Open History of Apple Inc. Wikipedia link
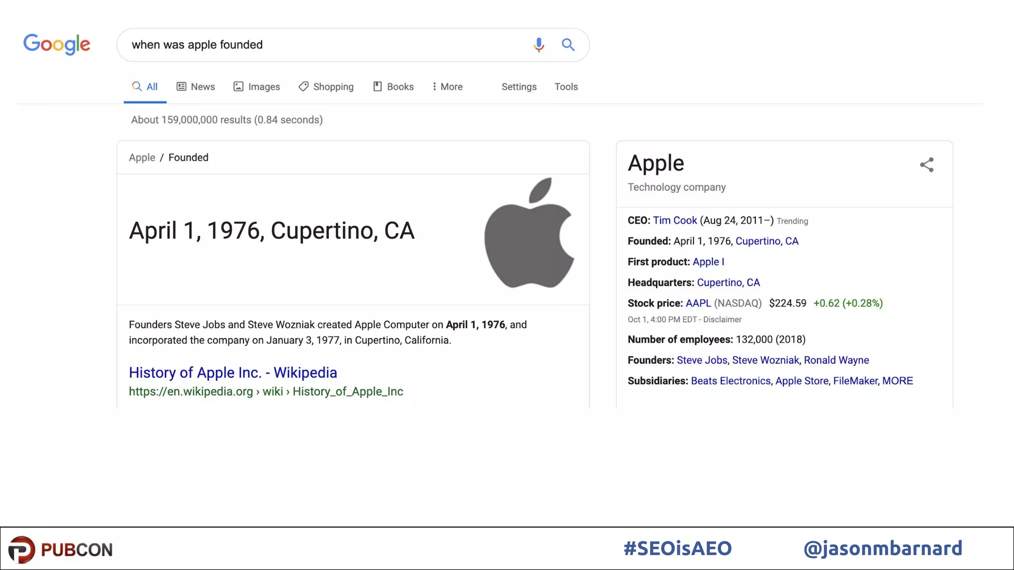The width and height of the screenshot is (1014, 570). point(233,373)
